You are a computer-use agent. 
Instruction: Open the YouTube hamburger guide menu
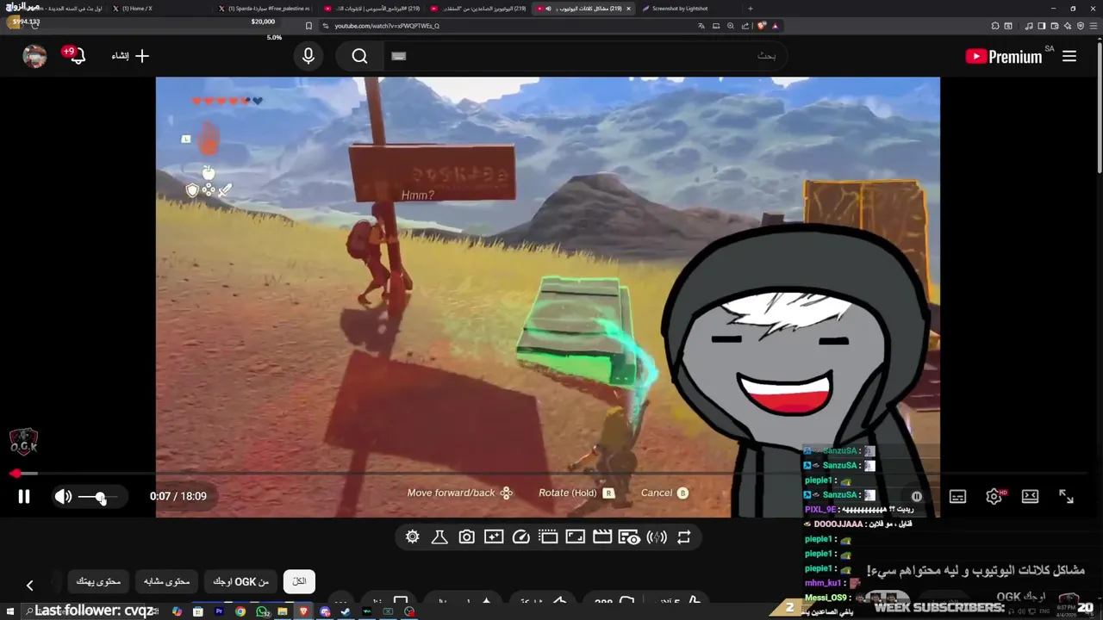point(1069,56)
